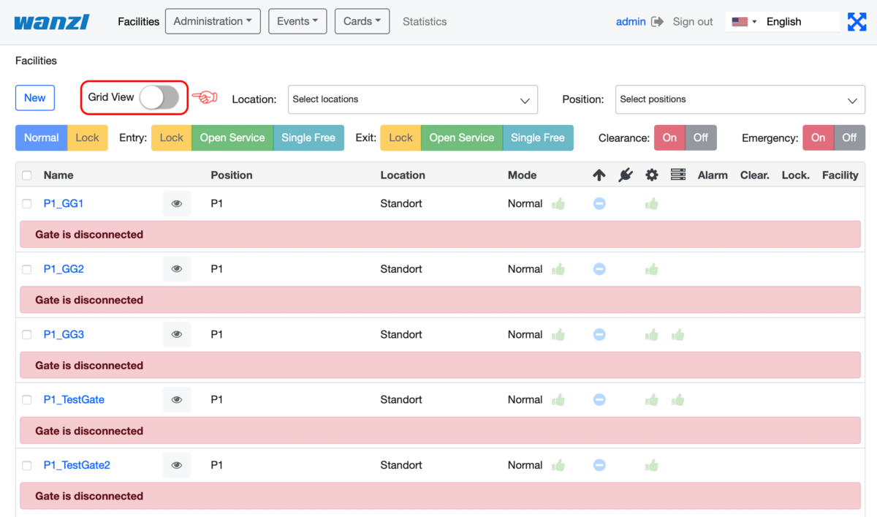Viewport: 877px width, 517px height.
Task: Select the Single Free filter for Entry
Action: point(308,137)
